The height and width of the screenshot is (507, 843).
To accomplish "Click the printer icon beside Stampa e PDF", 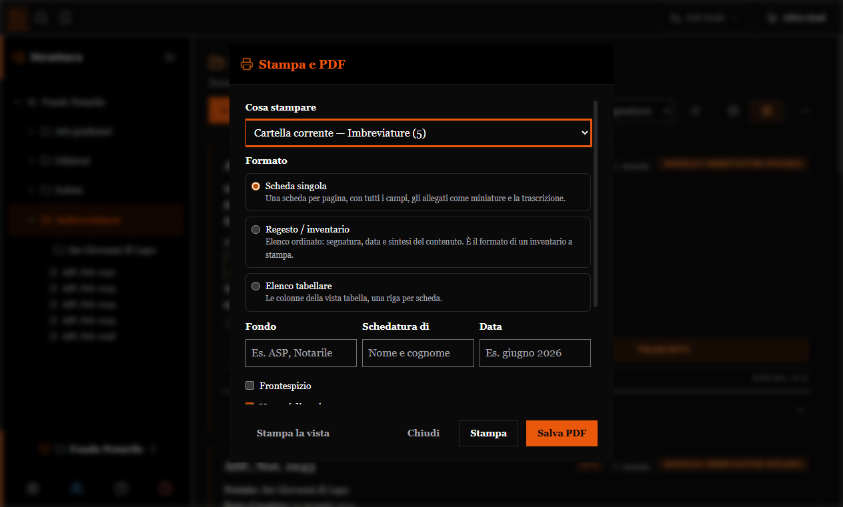I will coord(247,65).
